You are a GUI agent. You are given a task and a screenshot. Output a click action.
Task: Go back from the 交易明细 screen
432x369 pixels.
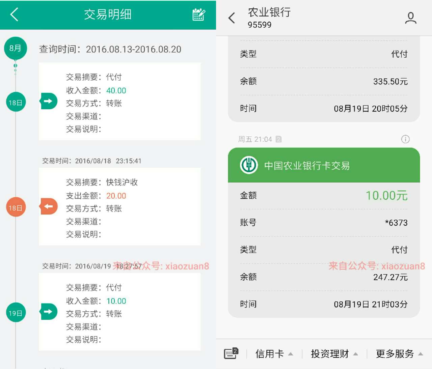pos(14,15)
